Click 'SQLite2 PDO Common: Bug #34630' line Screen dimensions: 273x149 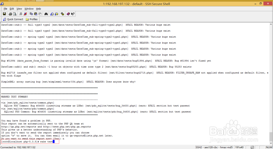pos(97,112)
